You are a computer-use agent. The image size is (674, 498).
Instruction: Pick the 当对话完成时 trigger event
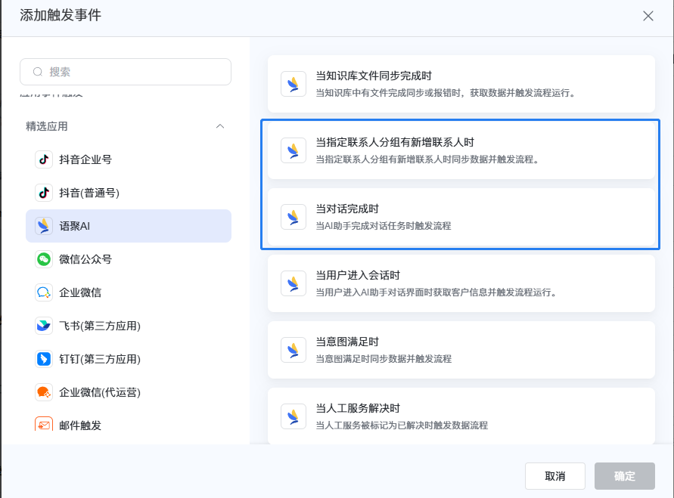461,216
